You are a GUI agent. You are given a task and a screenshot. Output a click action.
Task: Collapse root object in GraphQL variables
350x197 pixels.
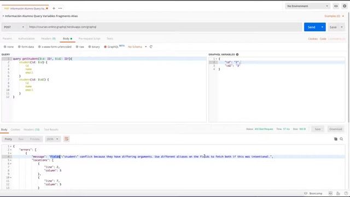tap(217, 59)
